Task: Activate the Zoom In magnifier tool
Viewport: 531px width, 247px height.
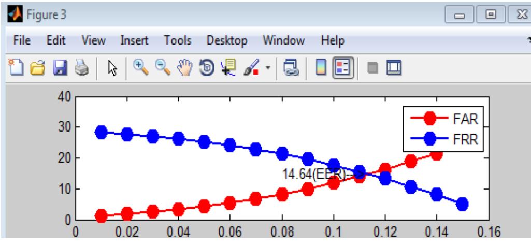Action: (140, 67)
